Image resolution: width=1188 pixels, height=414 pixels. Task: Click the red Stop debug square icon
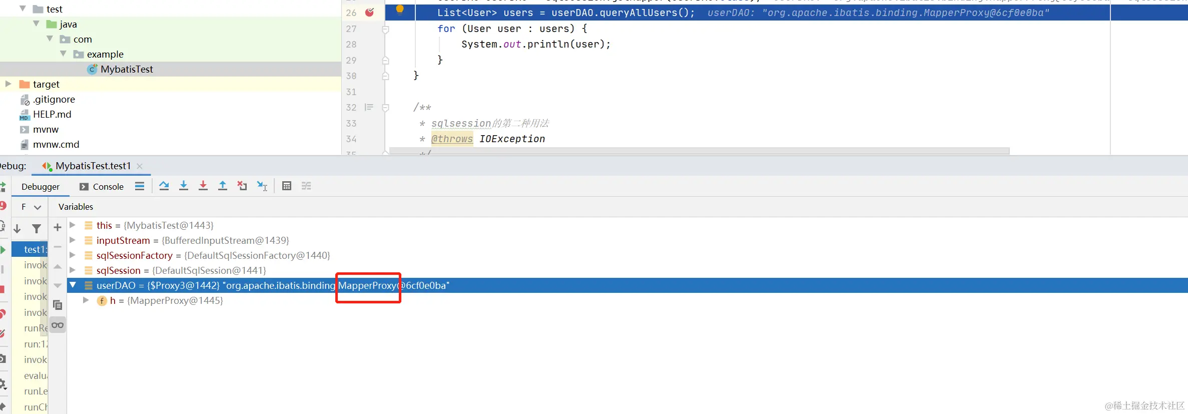click(3, 289)
